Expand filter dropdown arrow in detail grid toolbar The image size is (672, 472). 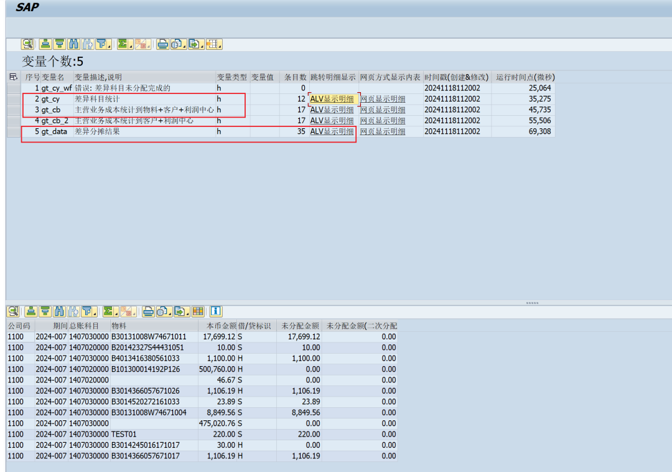tap(95, 314)
